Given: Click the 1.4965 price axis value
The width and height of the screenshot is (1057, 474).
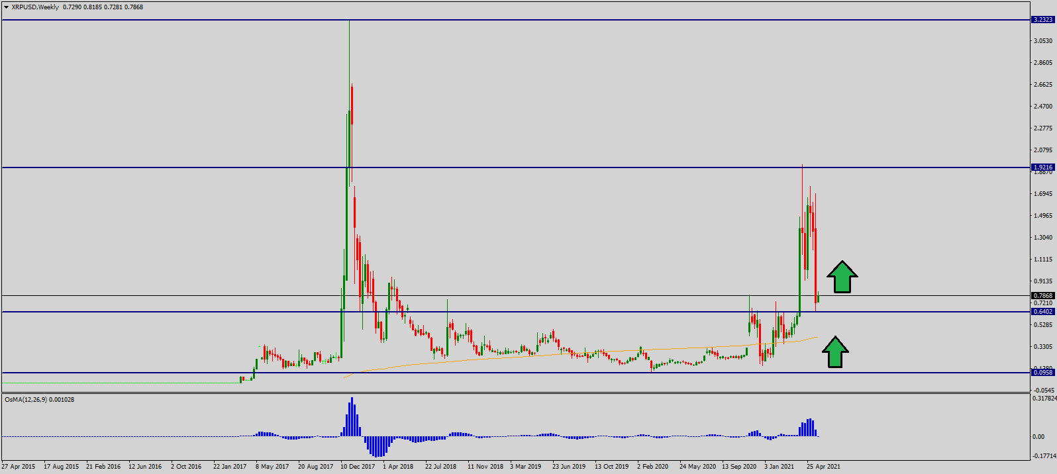Looking at the screenshot, I should [x=1043, y=216].
